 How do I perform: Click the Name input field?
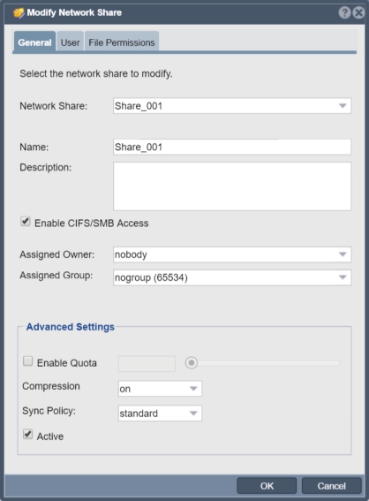pyautogui.click(x=232, y=147)
